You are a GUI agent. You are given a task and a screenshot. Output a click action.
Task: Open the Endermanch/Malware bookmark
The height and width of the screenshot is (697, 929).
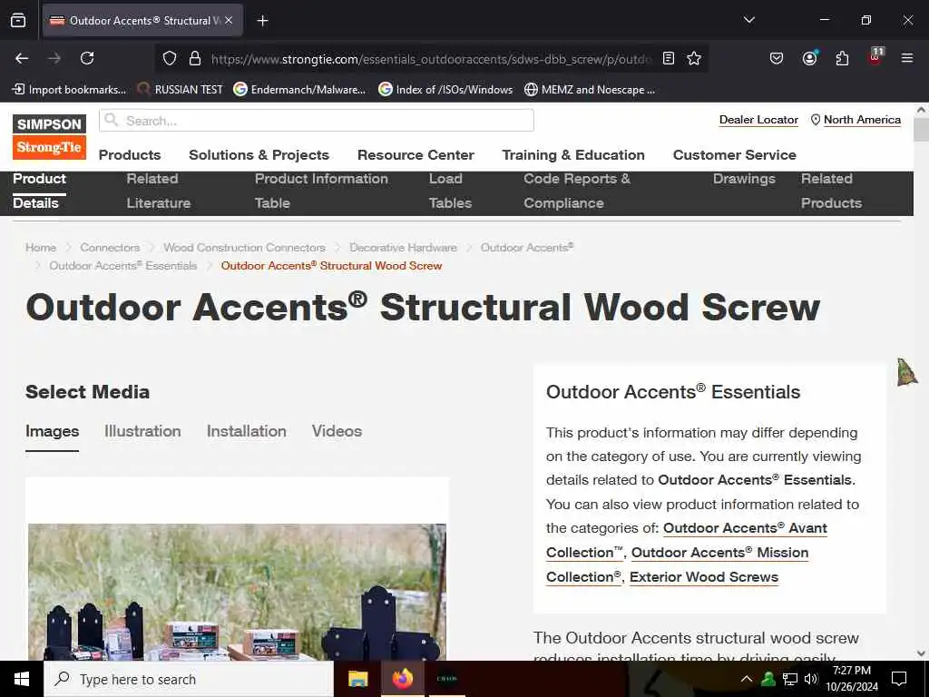(x=299, y=90)
